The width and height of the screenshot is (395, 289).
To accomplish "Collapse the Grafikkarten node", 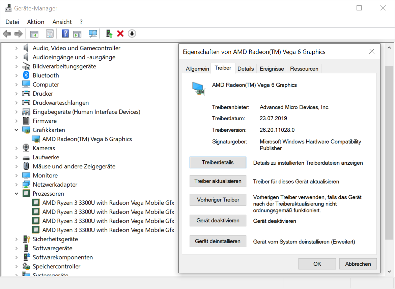I will click(17, 130).
